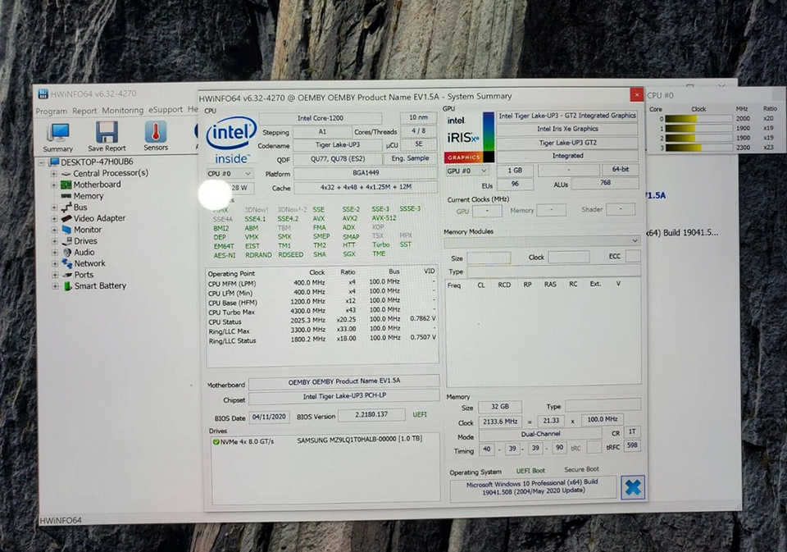
Task: Open the GPU #0 dropdown
Action: click(466, 171)
